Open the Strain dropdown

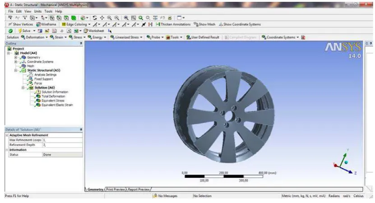(58, 37)
